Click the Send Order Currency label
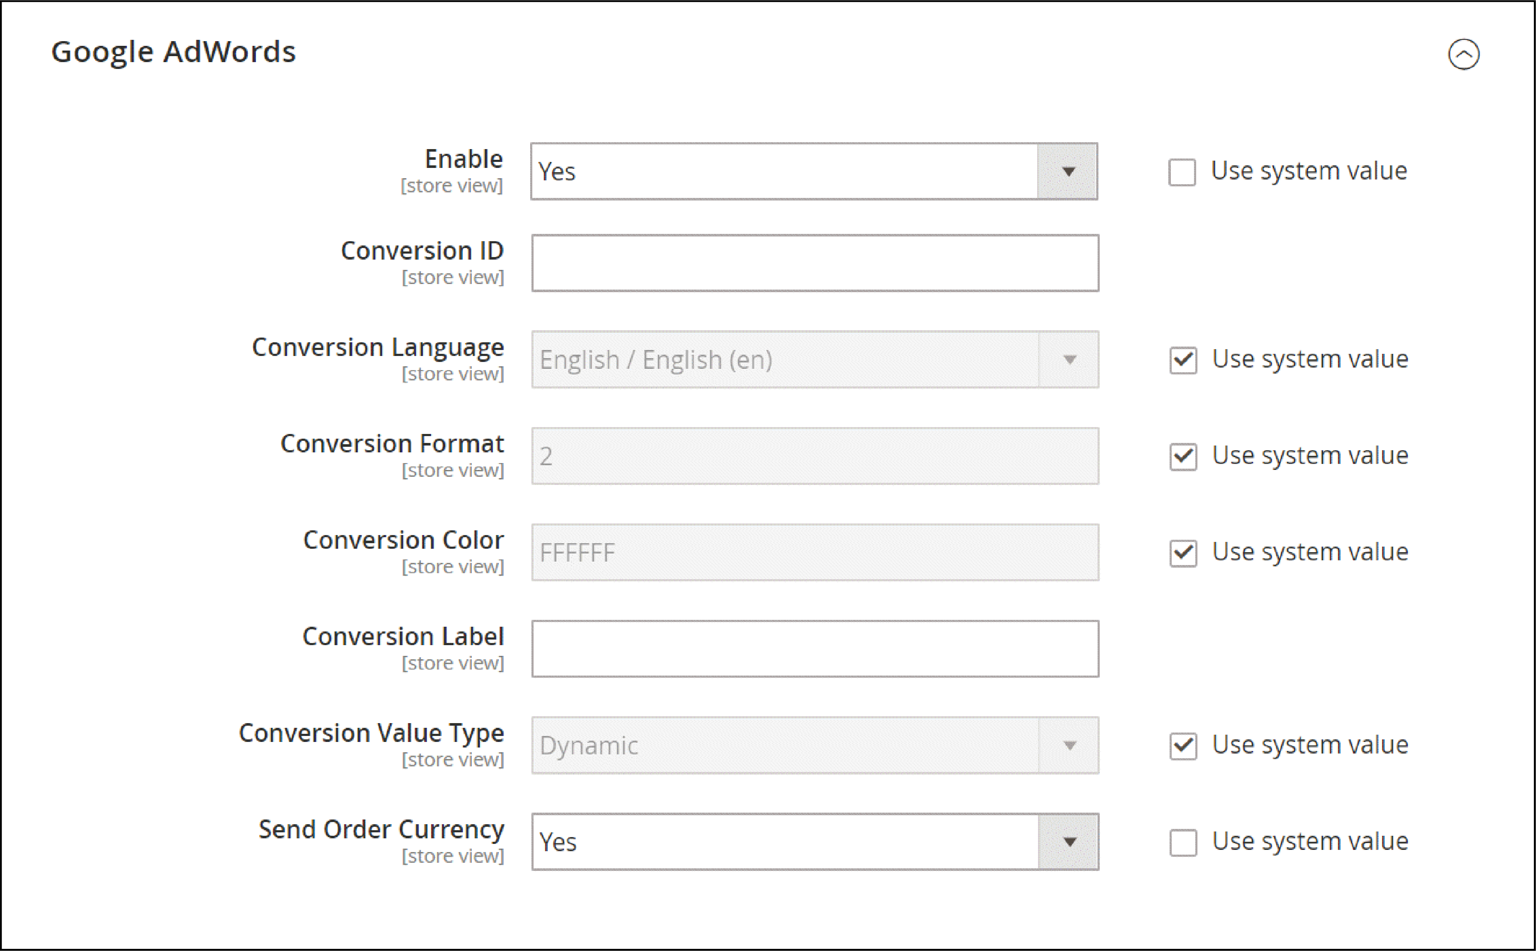The width and height of the screenshot is (1536, 951). [381, 830]
